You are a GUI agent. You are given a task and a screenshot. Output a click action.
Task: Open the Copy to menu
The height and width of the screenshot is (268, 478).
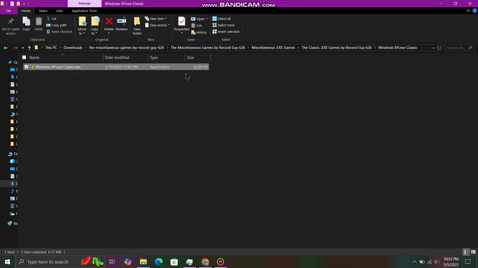[x=95, y=26]
